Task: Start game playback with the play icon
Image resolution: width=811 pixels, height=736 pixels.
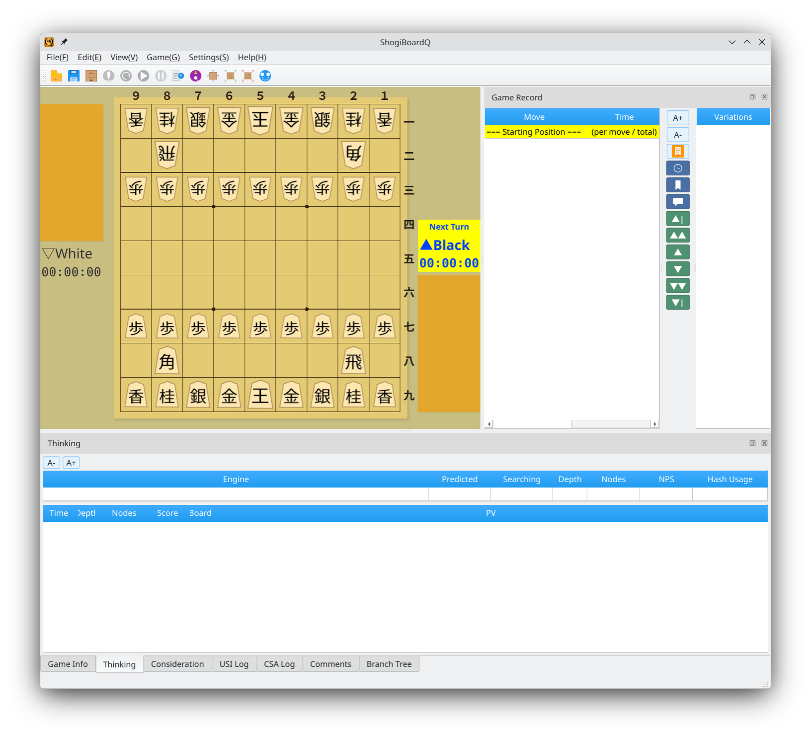Action: tap(143, 76)
